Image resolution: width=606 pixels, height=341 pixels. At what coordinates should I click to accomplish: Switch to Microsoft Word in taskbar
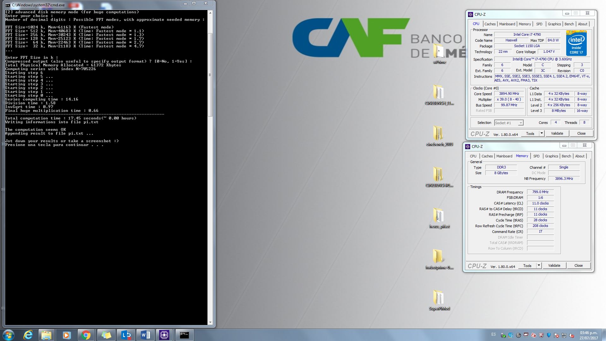(x=145, y=335)
